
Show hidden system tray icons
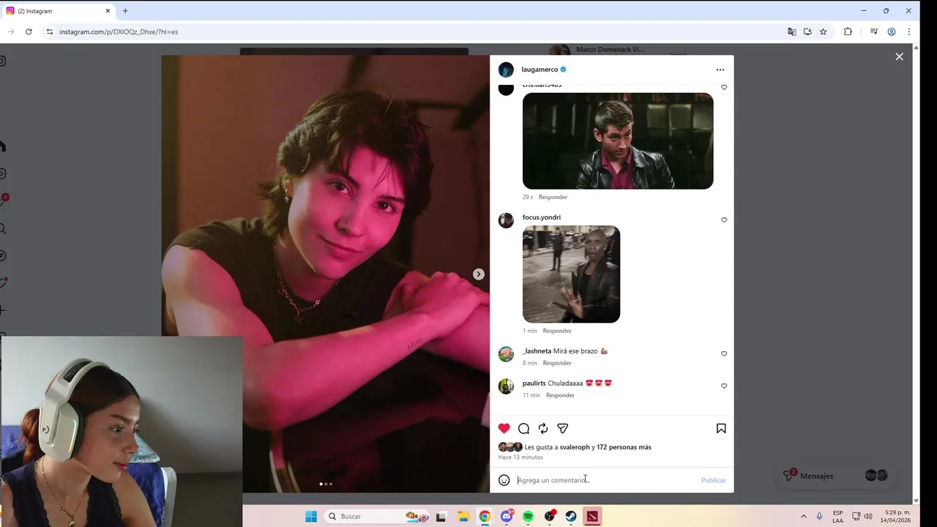(803, 516)
